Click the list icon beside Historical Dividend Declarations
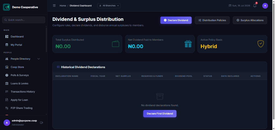 [x=58, y=67]
